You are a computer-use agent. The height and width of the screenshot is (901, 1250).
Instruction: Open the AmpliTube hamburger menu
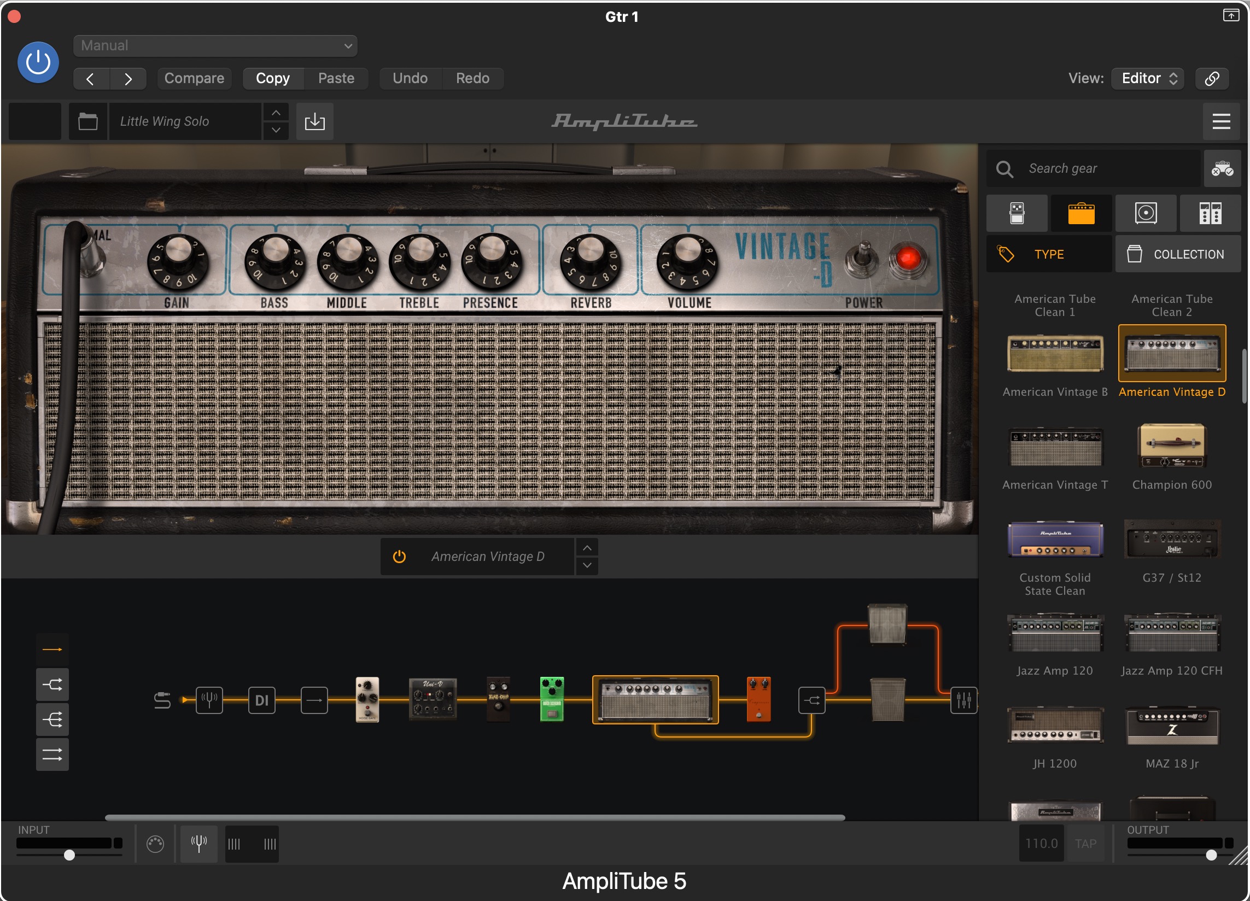[x=1222, y=121]
